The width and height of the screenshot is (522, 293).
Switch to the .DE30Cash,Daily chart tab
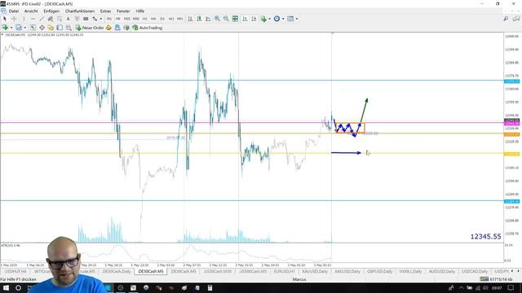click(117, 271)
